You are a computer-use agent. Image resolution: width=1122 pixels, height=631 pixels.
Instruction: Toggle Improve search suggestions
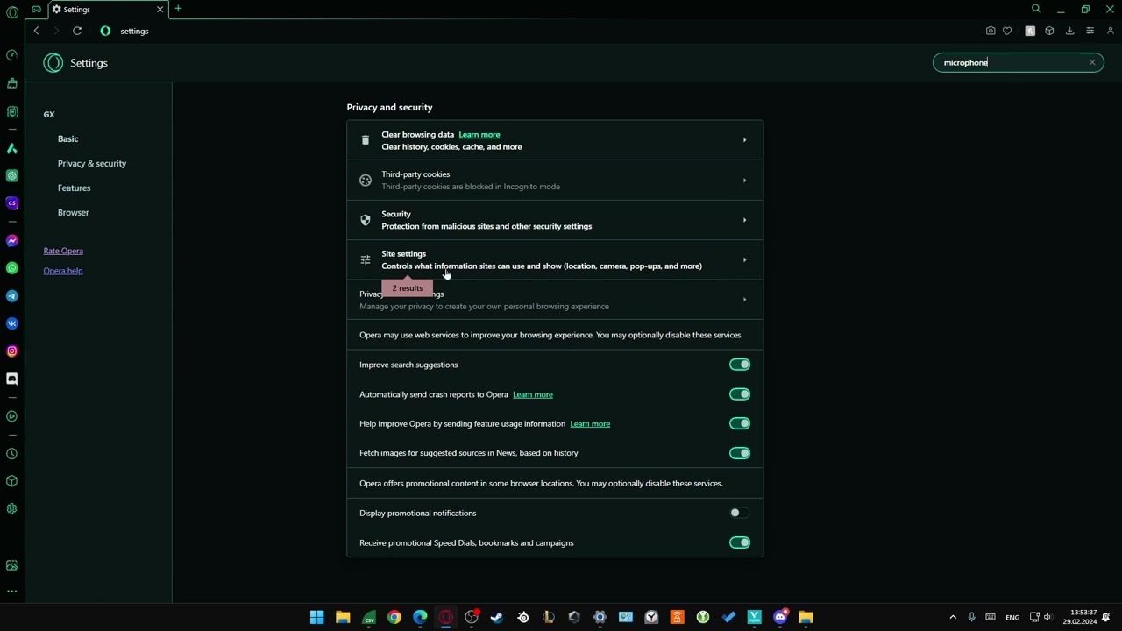[x=740, y=365]
